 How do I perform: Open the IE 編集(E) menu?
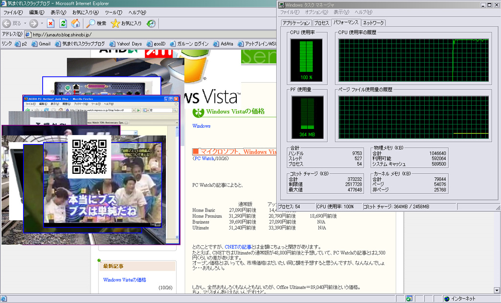[x=36, y=12]
